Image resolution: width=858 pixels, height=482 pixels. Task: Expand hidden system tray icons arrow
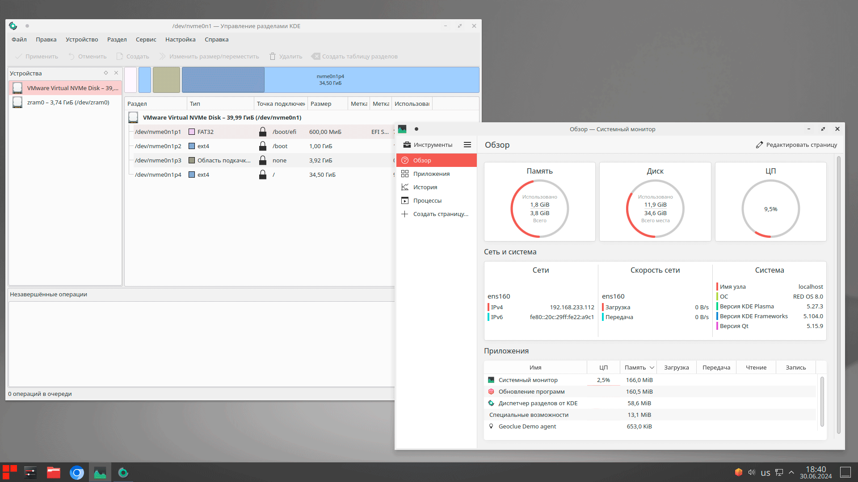[791, 472]
